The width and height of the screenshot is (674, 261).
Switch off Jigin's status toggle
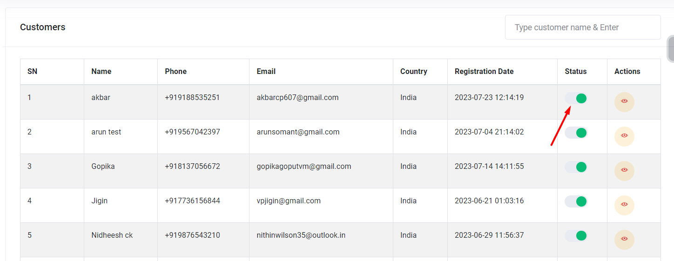(x=576, y=201)
